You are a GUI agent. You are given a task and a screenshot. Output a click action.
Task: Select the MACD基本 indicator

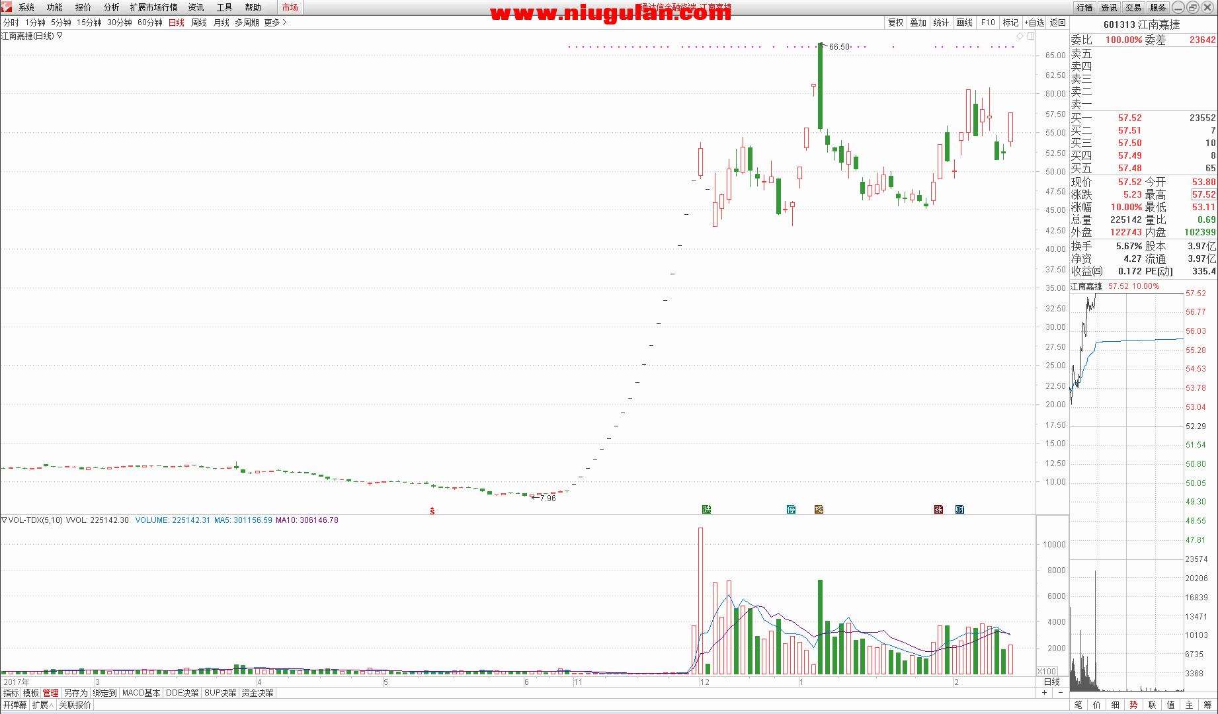(x=141, y=693)
